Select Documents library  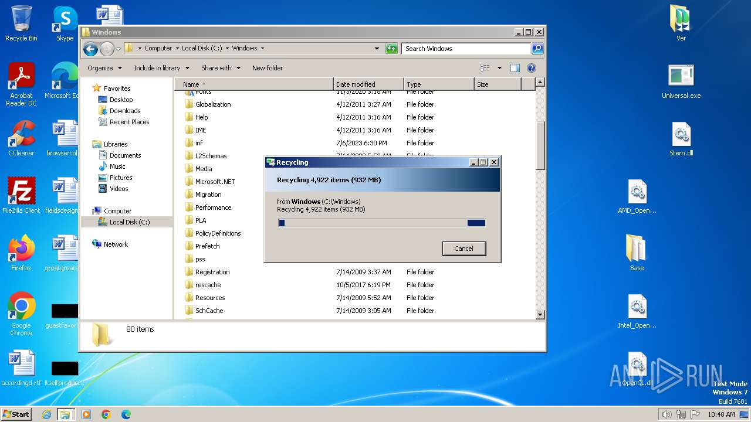(x=125, y=155)
